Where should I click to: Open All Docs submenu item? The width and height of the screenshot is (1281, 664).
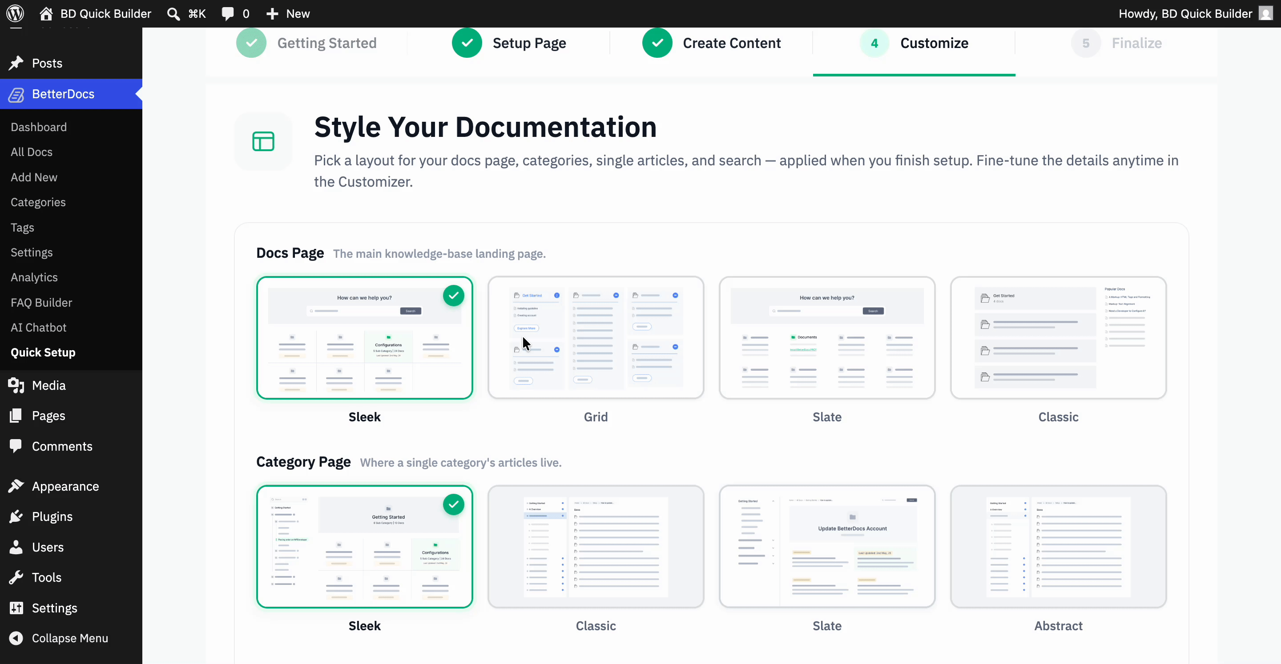[31, 152]
